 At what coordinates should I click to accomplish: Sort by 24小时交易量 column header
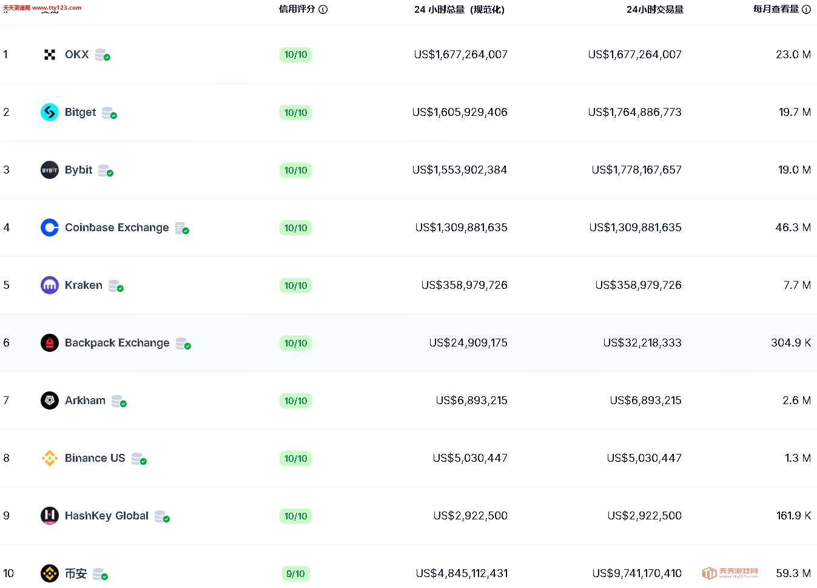pyautogui.click(x=654, y=9)
